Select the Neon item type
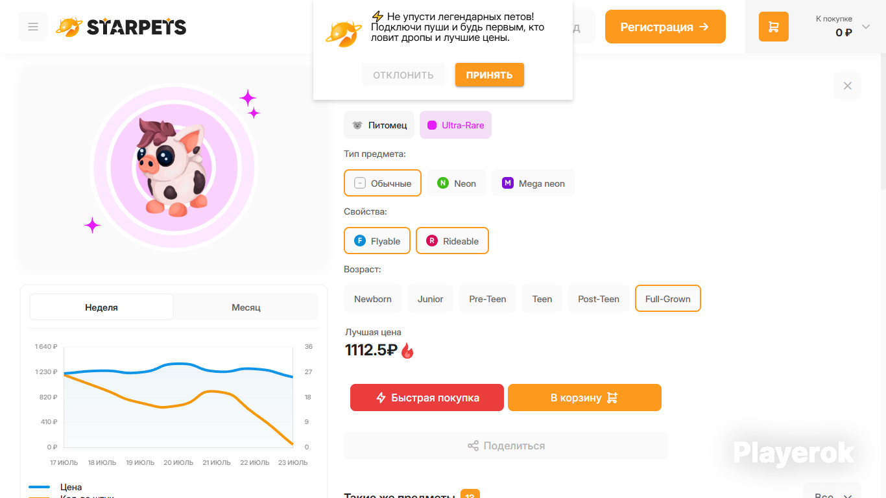 tap(457, 184)
